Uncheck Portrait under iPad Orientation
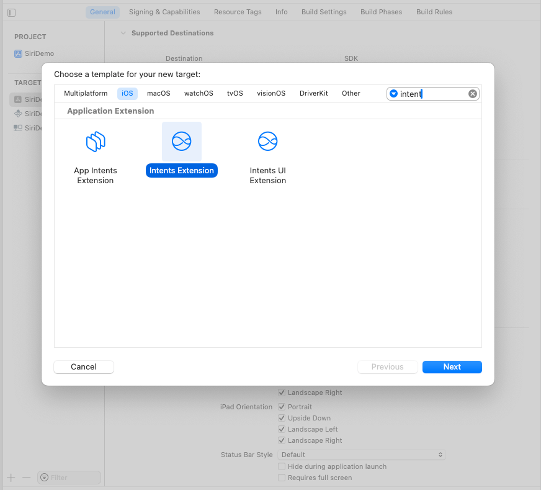The width and height of the screenshot is (541, 490). (x=282, y=407)
